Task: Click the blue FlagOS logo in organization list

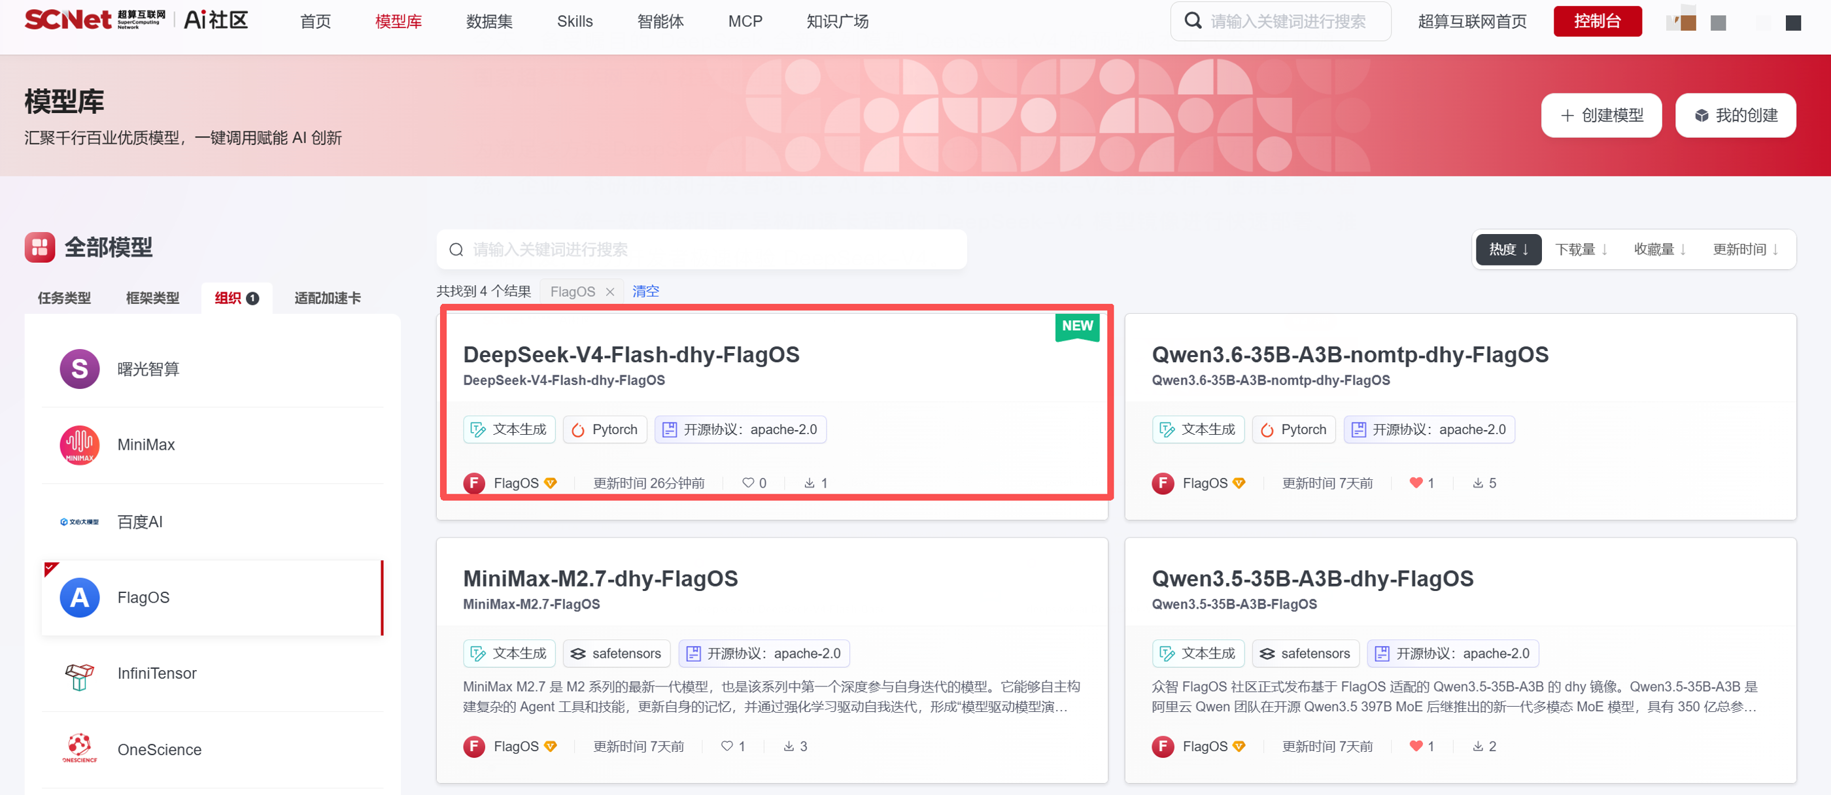Action: (80, 598)
